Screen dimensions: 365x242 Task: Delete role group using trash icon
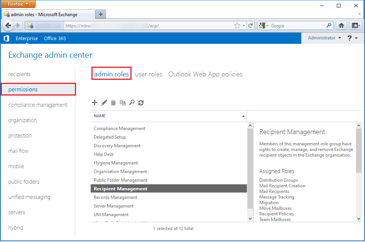[114, 103]
